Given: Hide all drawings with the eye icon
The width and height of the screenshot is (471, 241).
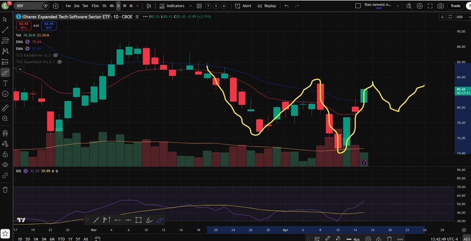Looking at the screenshot, I should point(5,164).
